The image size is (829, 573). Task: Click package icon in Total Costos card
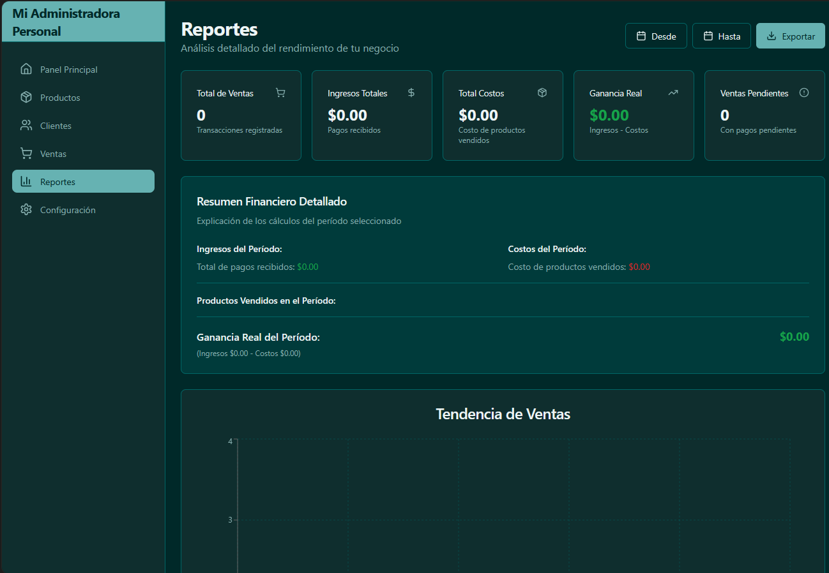point(542,93)
